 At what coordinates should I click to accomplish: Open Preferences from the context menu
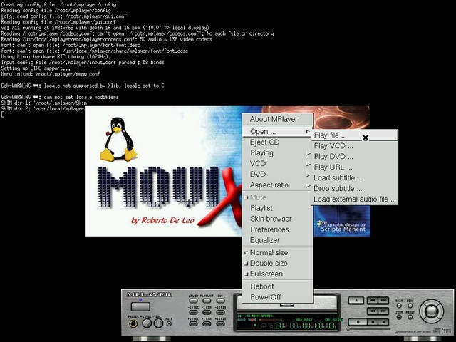pos(277,229)
